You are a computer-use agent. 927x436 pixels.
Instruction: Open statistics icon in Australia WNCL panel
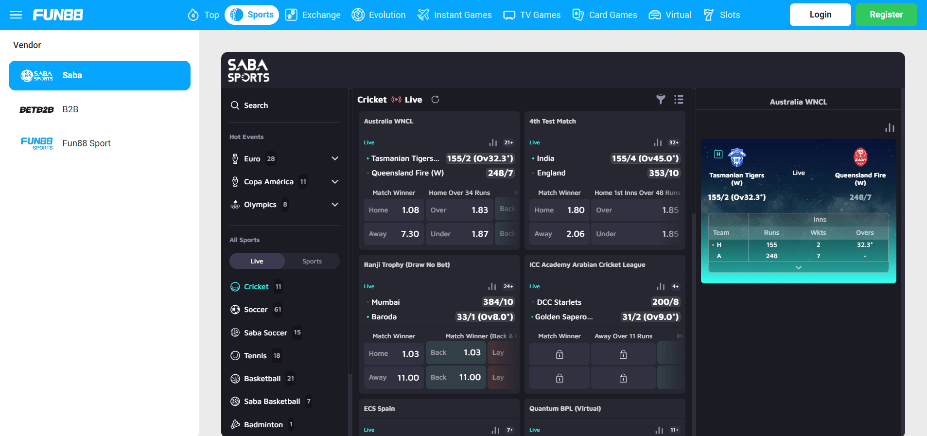[890, 128]
